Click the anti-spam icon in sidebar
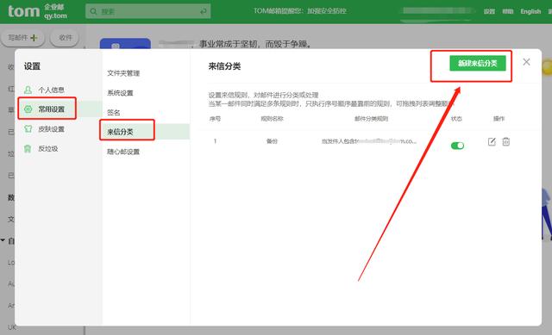552x335 pixels. 28,148
